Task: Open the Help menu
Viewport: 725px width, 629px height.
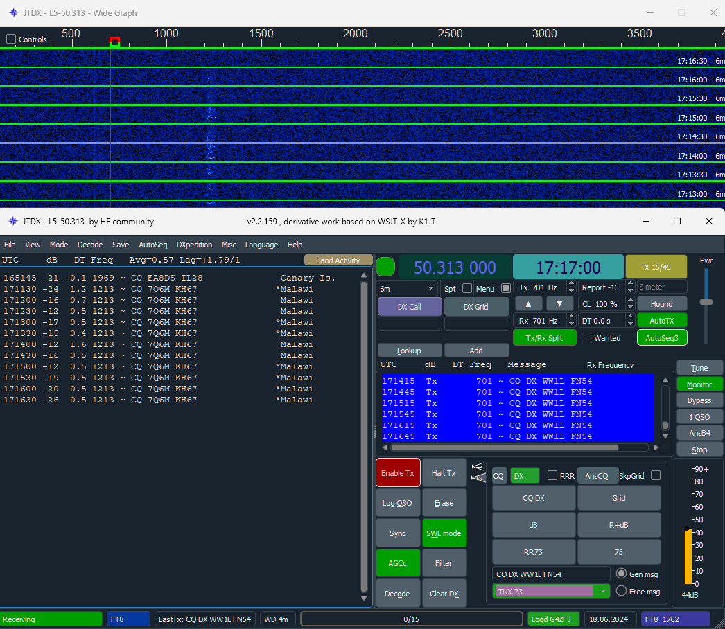Action: click(x=295, y=245)
